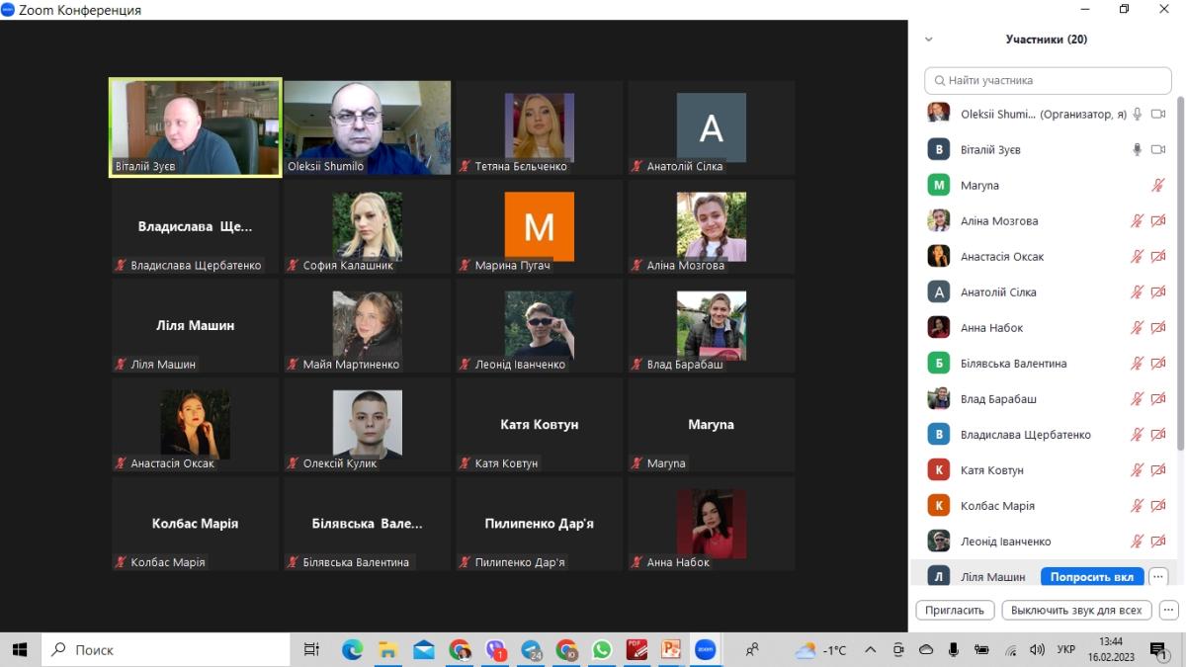
Task: Open more options beside Ліля Машин
Action: 1158,577
